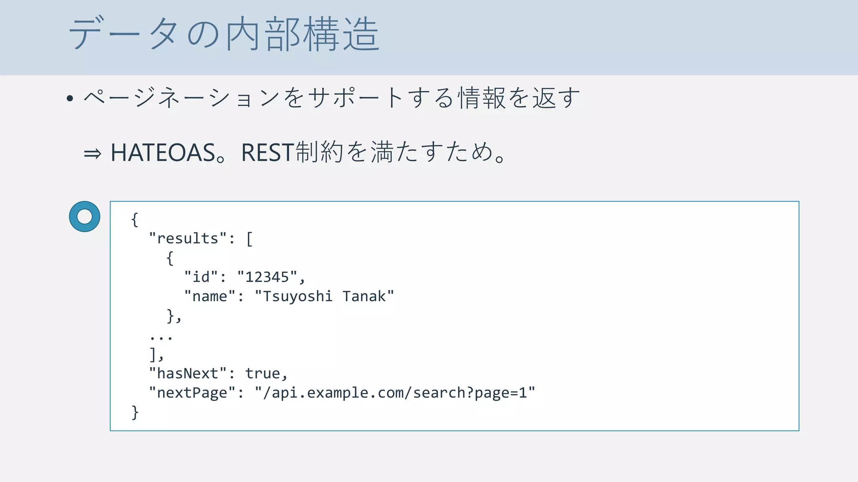The width and height of the screenshot is (858, 482).
Task: Click the "name": "Tsuyoshi Tanak" line
Action: [289, 296]
